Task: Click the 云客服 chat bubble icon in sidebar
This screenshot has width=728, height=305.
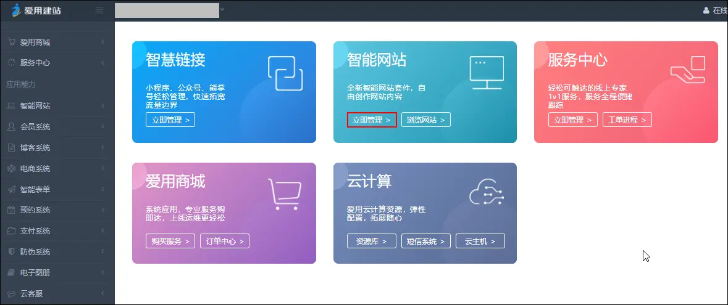Action: coord(11,294)
